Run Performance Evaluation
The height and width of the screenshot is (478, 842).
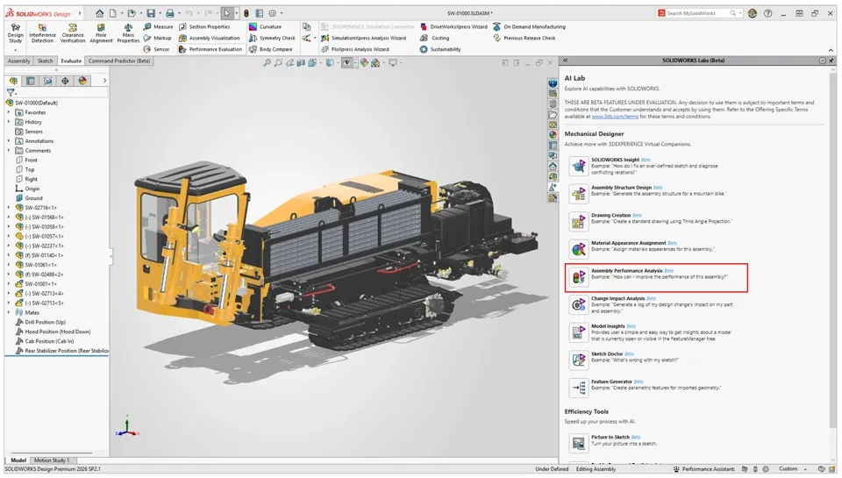coord(210,49)
